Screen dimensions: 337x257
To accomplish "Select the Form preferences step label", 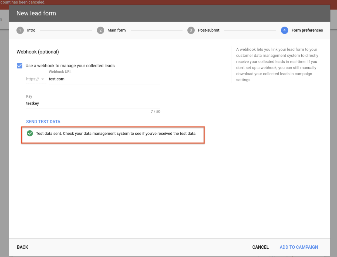I will click(307, 30).
